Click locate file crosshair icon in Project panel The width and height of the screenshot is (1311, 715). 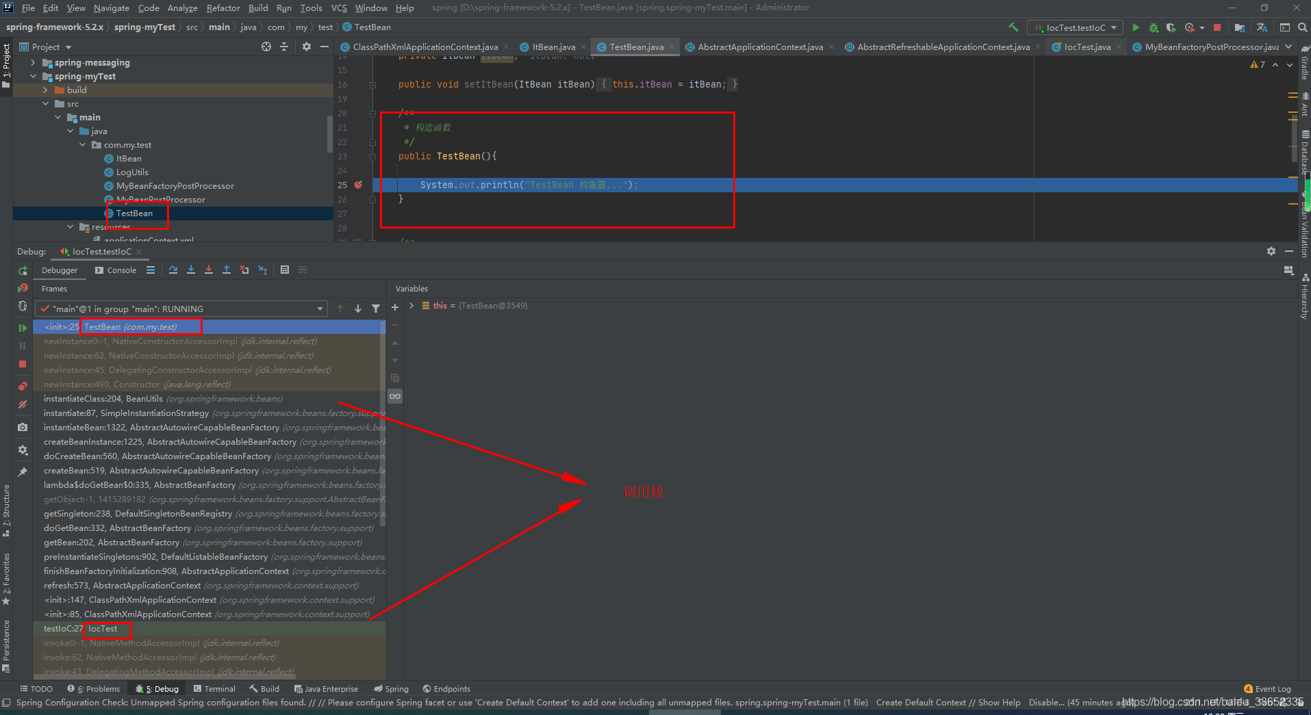(266, 47)
